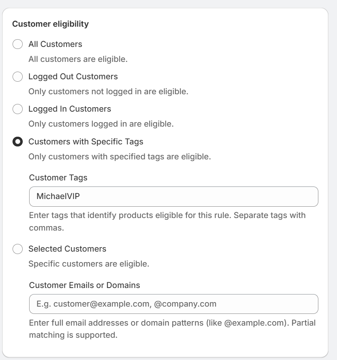Click the 'All Customers' option label text

tap(55, 44)
